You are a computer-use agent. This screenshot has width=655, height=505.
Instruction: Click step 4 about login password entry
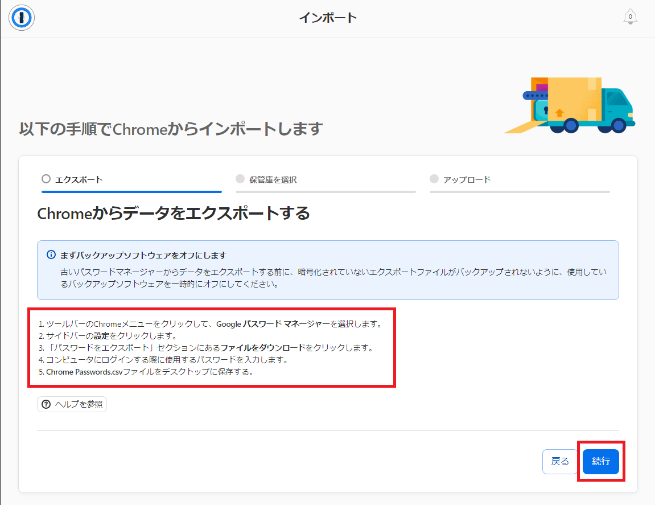tap(164, 359)
